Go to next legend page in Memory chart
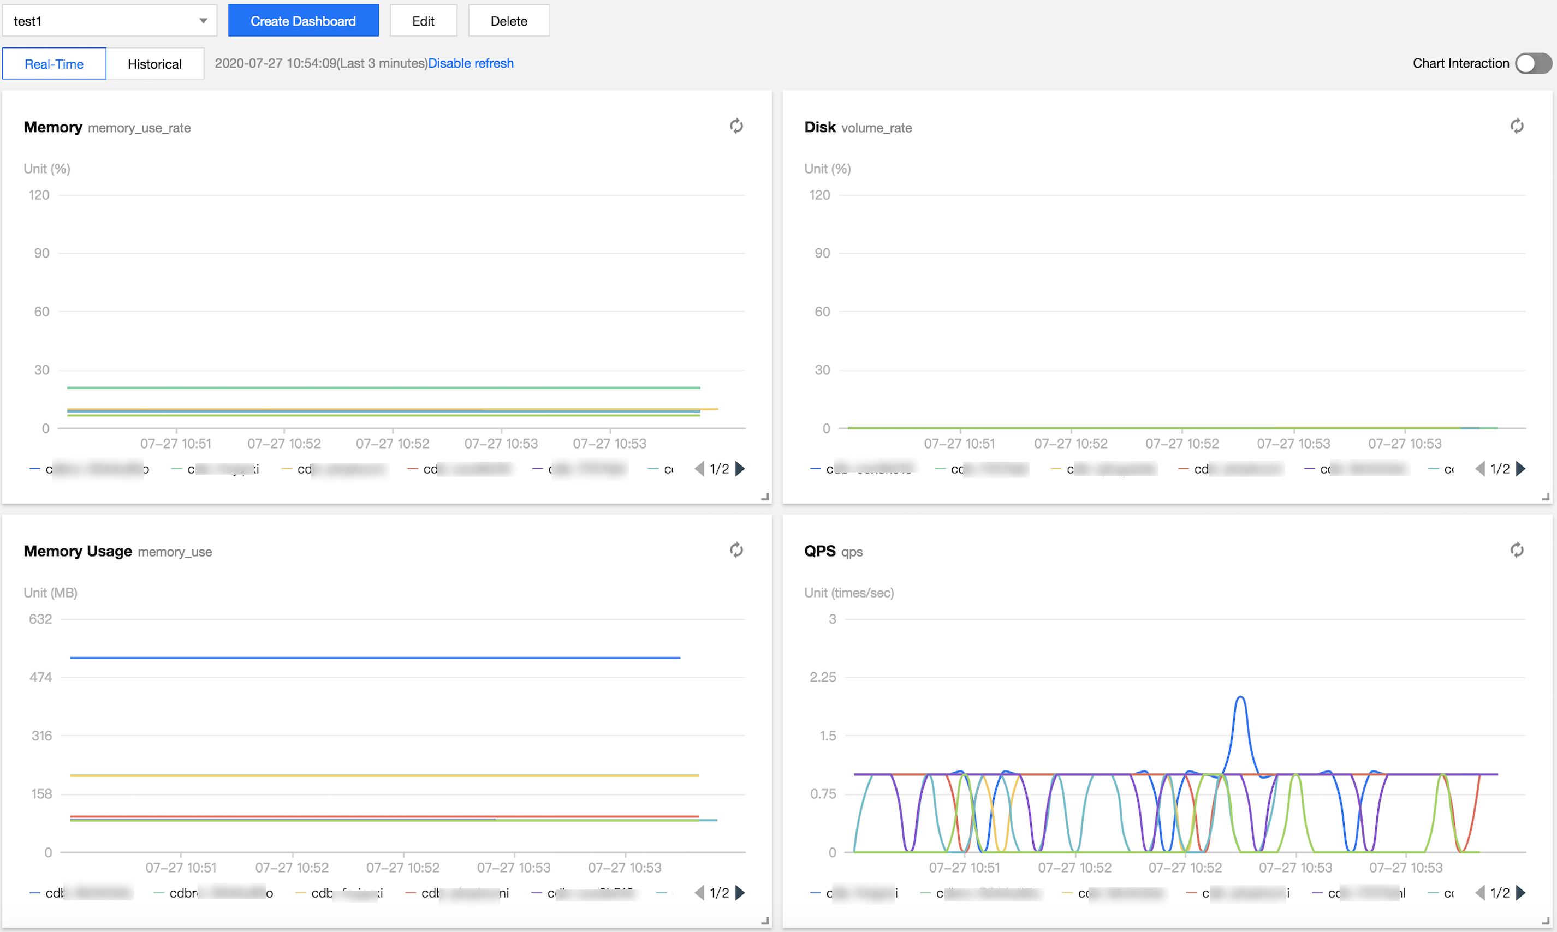 click(x=740, y=469)
